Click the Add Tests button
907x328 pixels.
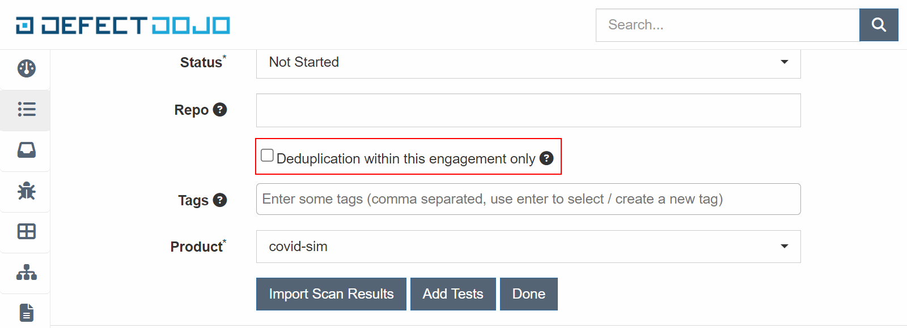coord(452,294)
